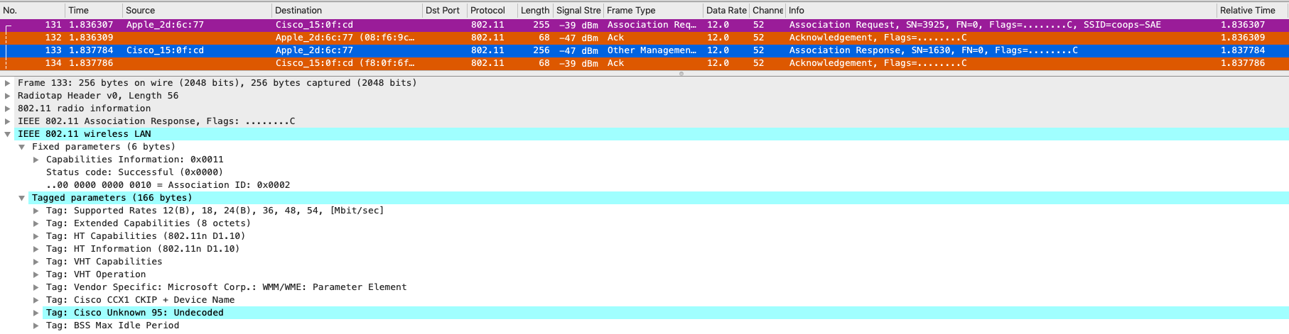This screenshot has width=1289, height=334.
Task: Select the Association ID 0x0002 line
Action: click(168, 185)
